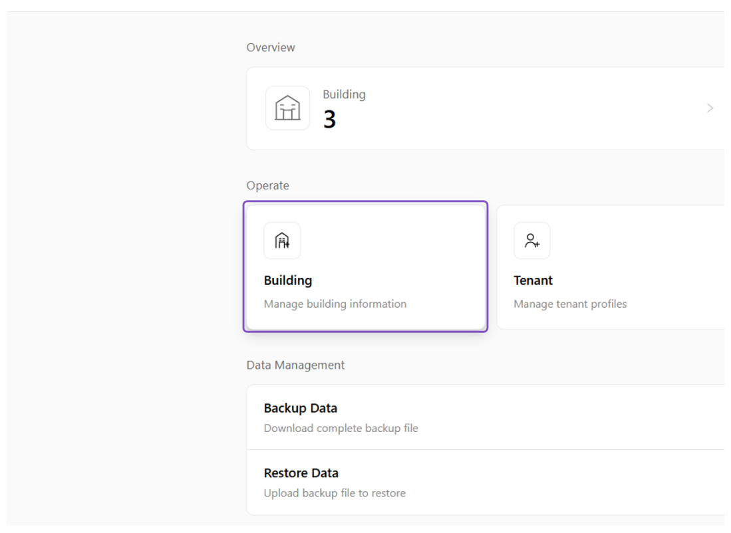Click the add-building icon in Operate

point(282,241)
